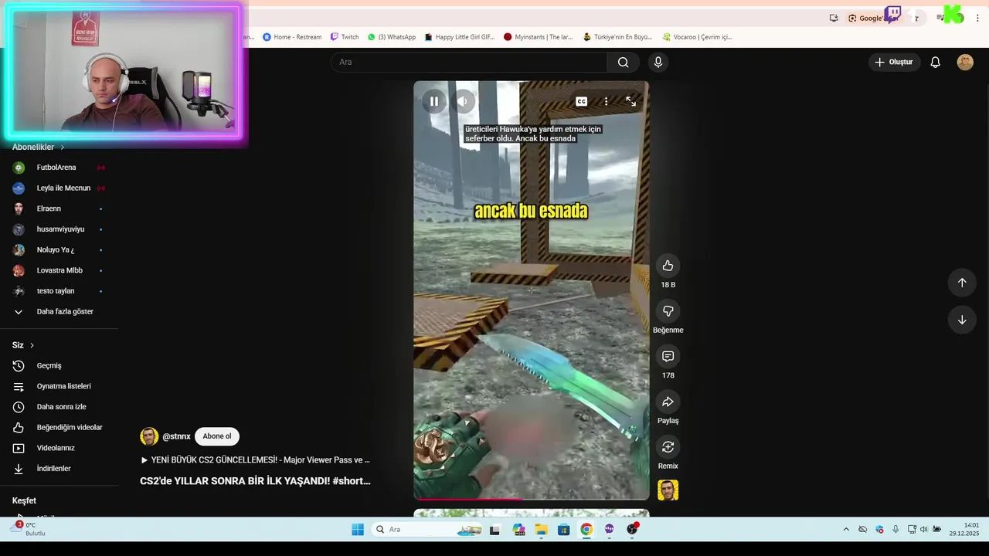989x556 pixels.
Task: Open Chrome three-dot menu
Action: [977, 18]
